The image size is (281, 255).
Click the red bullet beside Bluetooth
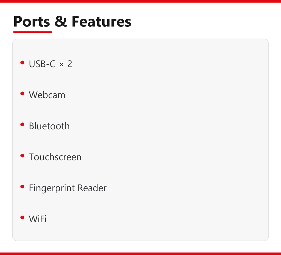tap(22, 124)
